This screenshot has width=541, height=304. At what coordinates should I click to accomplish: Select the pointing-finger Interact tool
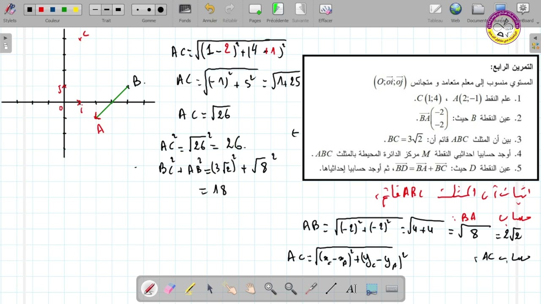tap(230, 289)
